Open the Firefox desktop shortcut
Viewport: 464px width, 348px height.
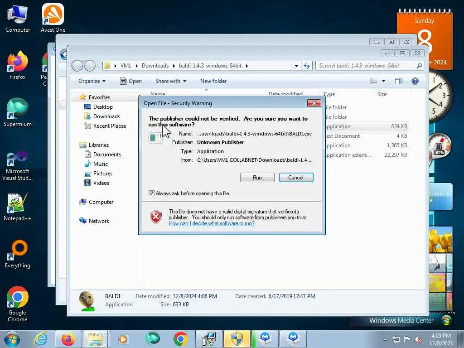pyautogui.click(x=18, y=65)
